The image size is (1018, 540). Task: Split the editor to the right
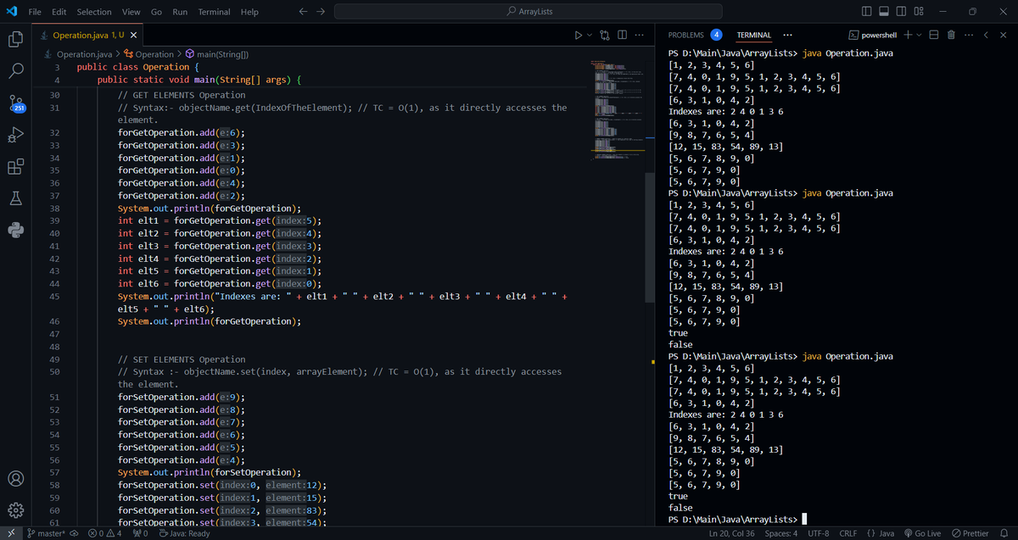pyautogui.click(x=623, y=35)
